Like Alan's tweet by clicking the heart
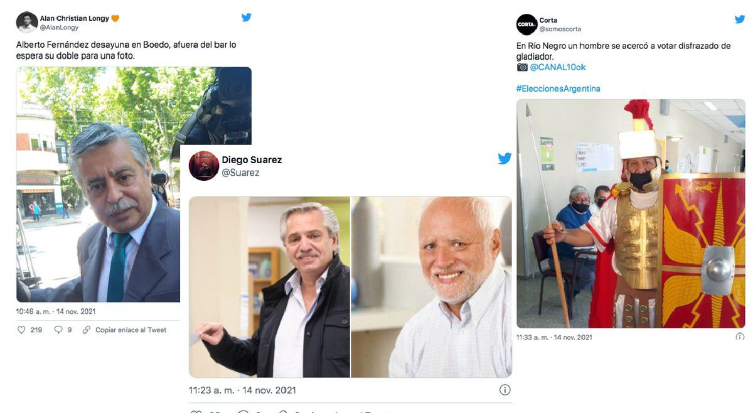The width and height of the screenshot is (753, 413). click(21, 329)
